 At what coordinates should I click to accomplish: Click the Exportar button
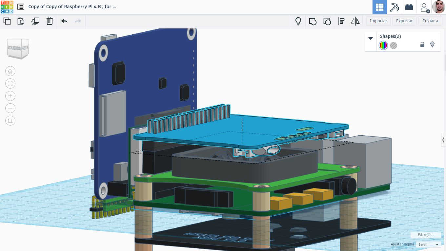point(404,21)
